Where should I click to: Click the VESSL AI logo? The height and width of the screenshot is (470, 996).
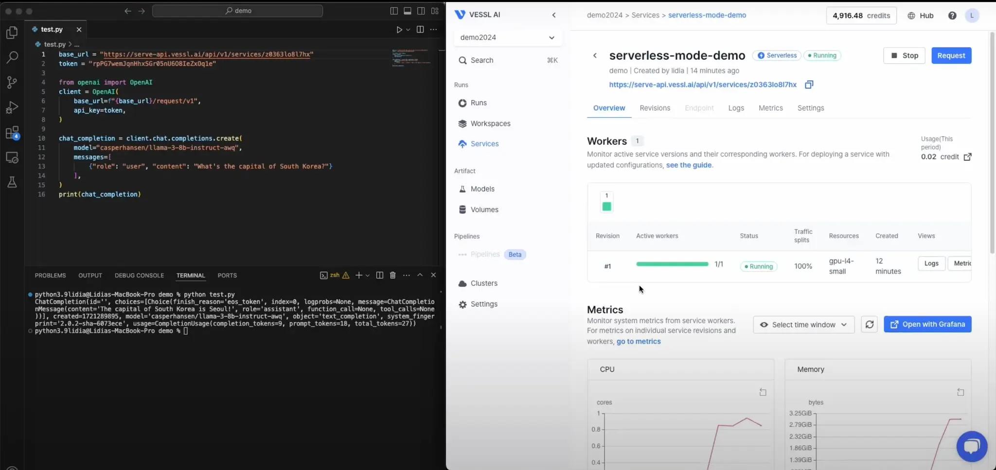(477, 15)
